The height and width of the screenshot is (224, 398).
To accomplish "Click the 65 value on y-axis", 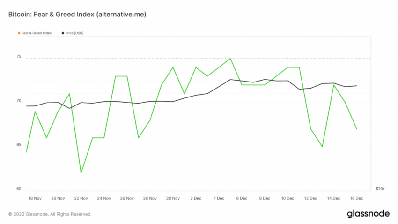I will point(19,145).
